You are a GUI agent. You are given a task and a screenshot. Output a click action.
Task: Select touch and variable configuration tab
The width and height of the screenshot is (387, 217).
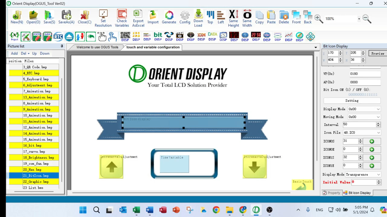pyautogui.click(x=153, y=47)
